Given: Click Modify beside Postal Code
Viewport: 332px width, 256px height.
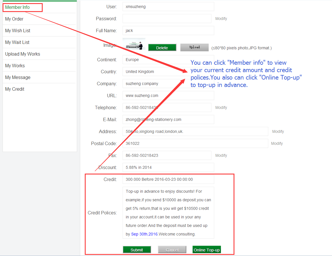Looking at the screenshot, I should (x=277, y=144).
